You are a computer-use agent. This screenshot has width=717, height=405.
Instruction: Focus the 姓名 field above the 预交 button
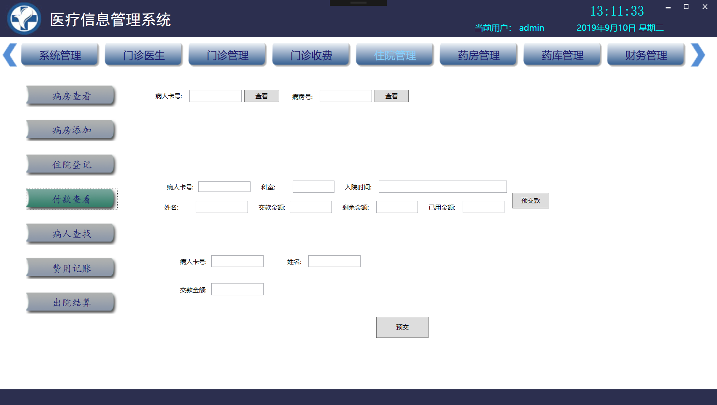tap(334, 261)
